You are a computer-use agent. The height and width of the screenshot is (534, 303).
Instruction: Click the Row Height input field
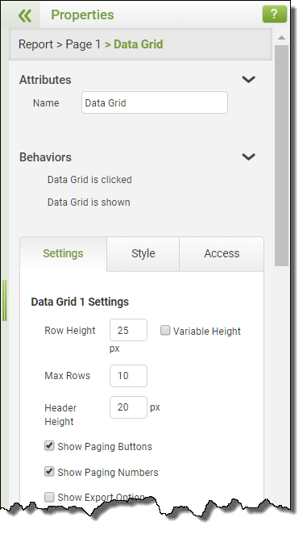(129, 330)
